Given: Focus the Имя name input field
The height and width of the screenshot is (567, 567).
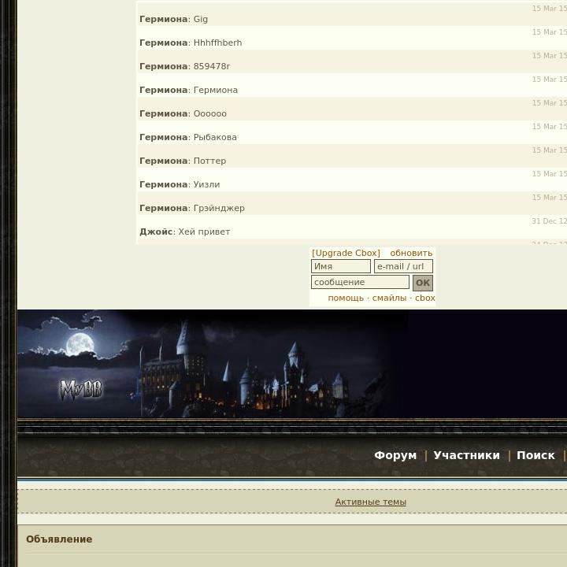Looking at the screenshot, I should (x=341, y=266).
